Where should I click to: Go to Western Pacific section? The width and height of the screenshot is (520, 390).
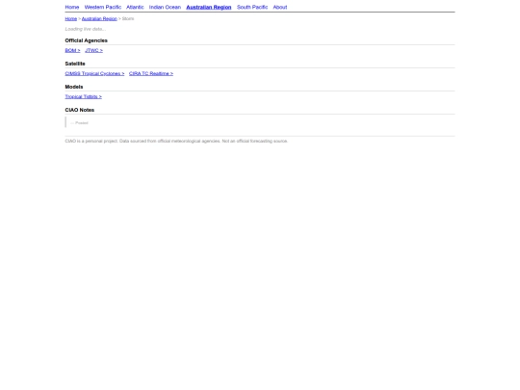click(x=103, y=7)
